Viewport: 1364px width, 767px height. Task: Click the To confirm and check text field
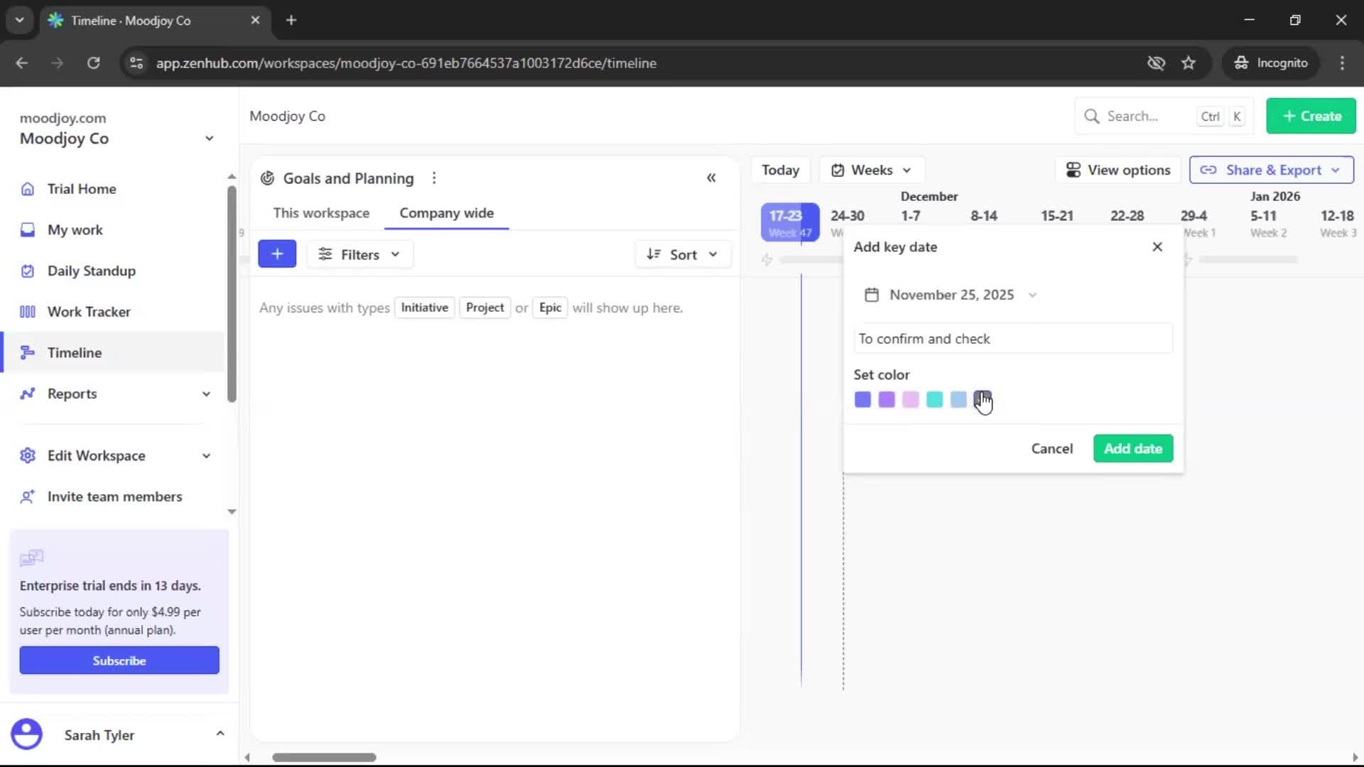click(x=1012, y=339)
